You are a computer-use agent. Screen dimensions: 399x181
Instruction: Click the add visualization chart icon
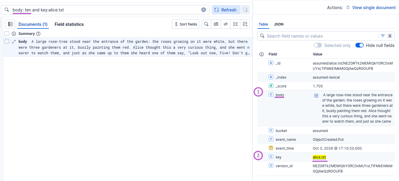click(x=245, y=24)
